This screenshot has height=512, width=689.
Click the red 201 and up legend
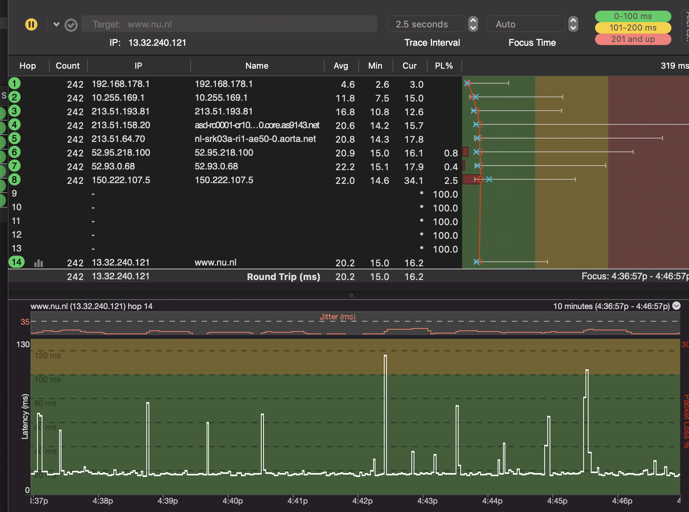633,39
